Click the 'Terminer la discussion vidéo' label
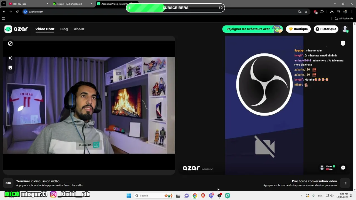 tap(38, 181)
